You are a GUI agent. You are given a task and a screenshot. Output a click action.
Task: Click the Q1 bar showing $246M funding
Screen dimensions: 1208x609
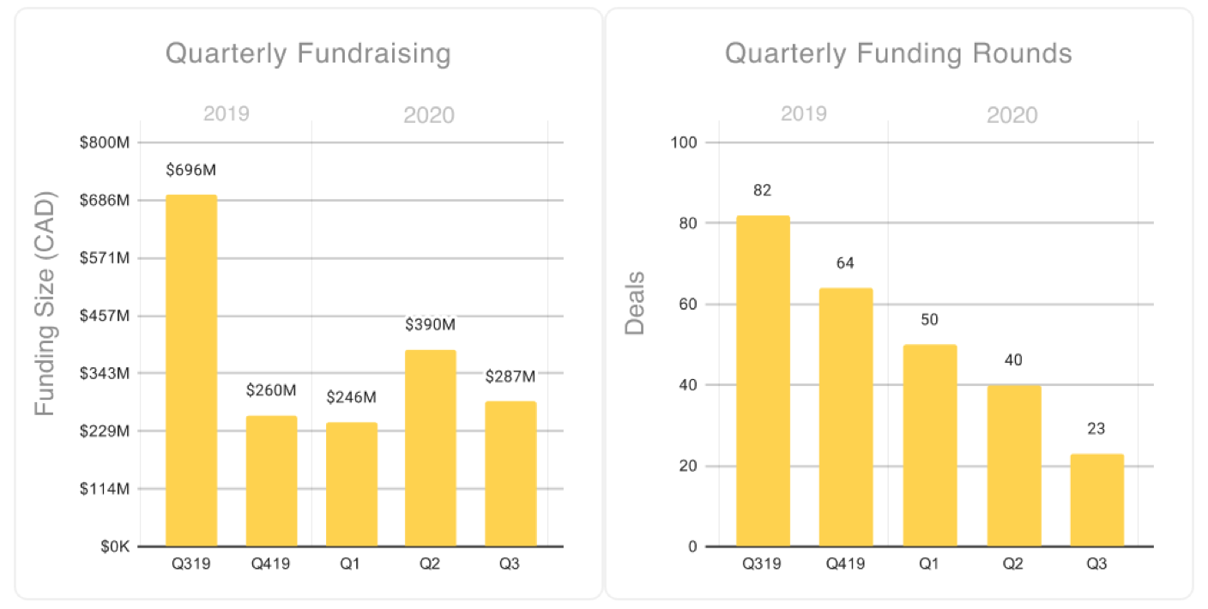pyautogui.click(x=351, y=485)
